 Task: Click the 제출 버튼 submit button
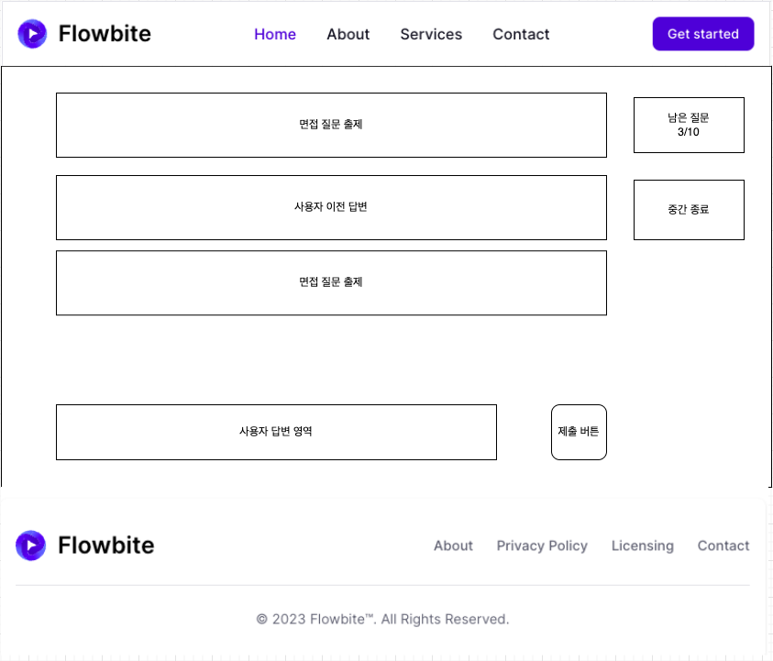pos(579,433)
